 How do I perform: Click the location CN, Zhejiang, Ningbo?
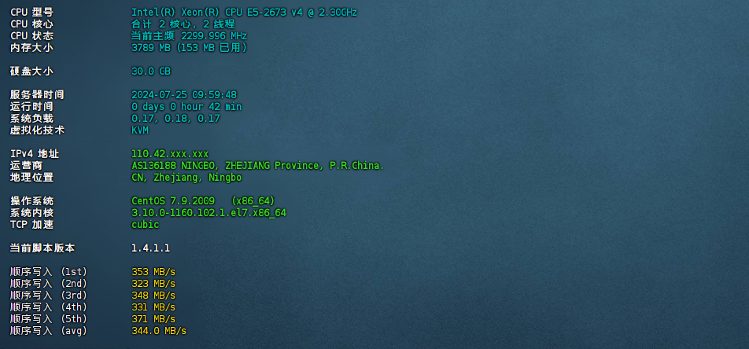186,177
